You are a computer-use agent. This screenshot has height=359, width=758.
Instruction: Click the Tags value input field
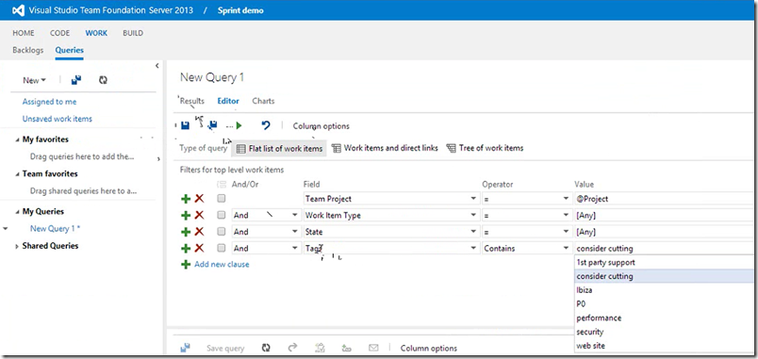664,248
